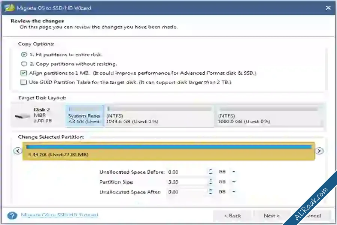337x225 pixels.
Task: Select Fit partitions to entire disk option
Action: (24, 55)
